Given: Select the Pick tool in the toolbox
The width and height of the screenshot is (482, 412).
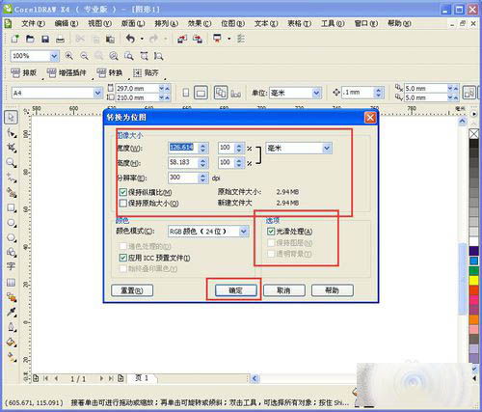Looking at the screenshot, I should 11,117.
